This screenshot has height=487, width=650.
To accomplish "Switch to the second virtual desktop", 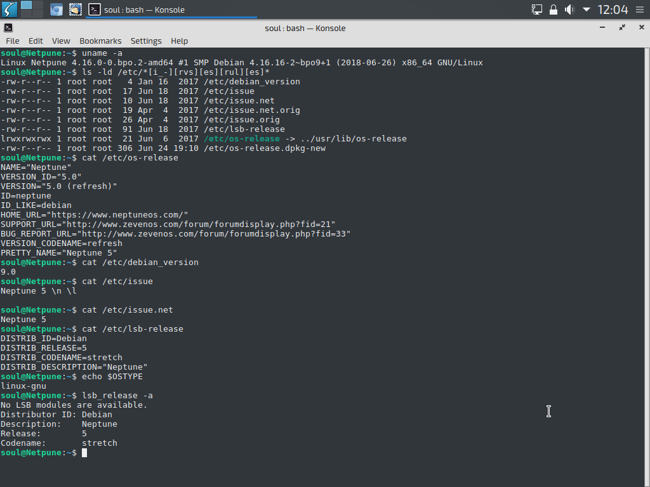I will 37,5.
